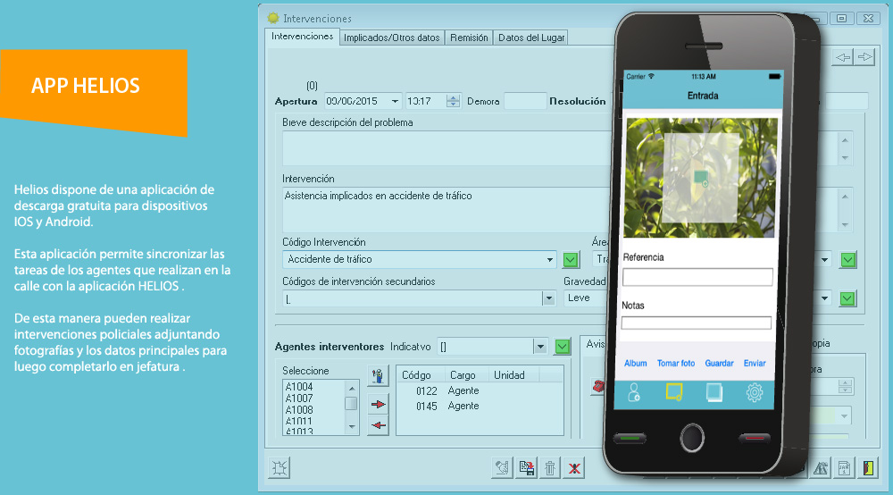Tap the Notas field on phone
Viewport: 893px width, 495px height.
[697, 323]
